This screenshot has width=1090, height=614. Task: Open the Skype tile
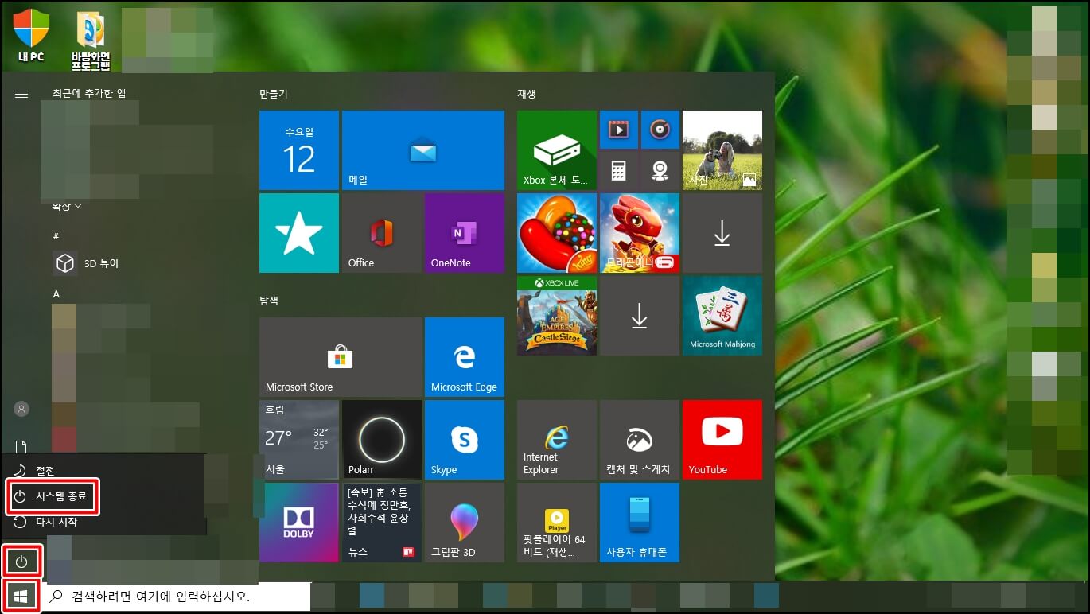point(465,440)
